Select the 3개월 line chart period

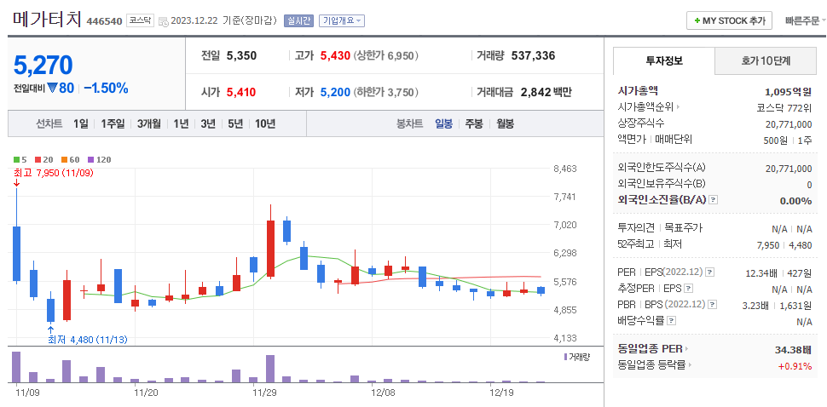tap(149, 123)
